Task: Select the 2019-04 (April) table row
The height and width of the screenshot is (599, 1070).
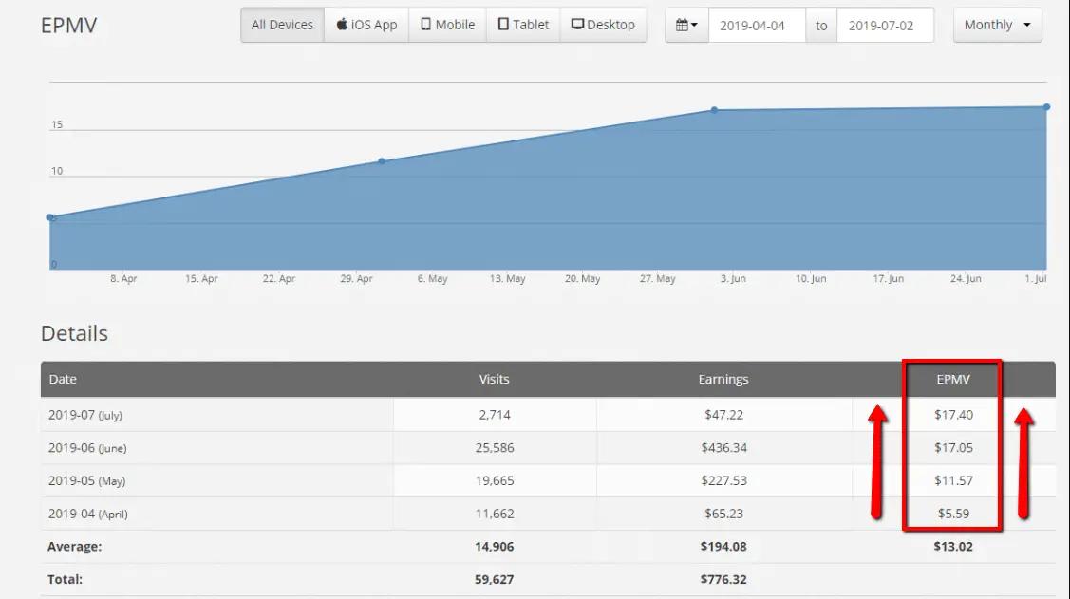Action: coord(548,514)
